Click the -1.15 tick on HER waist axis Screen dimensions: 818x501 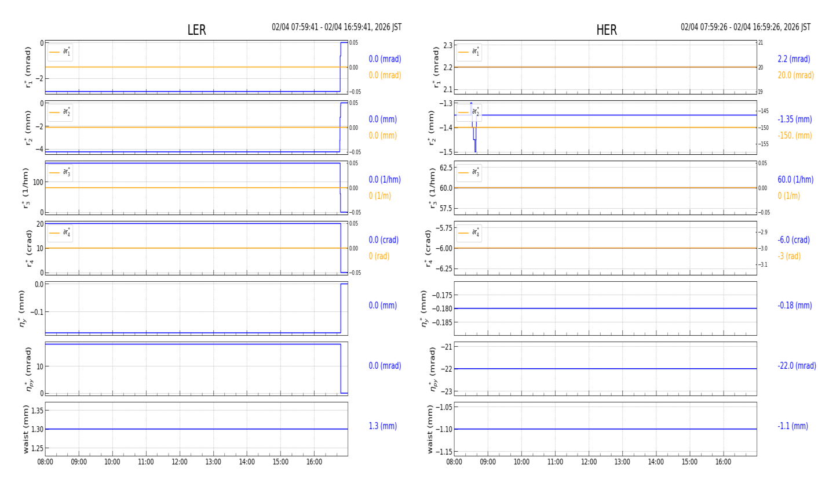coord(444,452)
